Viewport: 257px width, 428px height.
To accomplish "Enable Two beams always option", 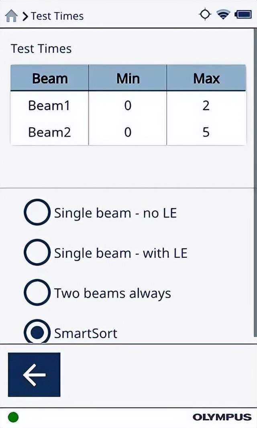I will [37, 293].
